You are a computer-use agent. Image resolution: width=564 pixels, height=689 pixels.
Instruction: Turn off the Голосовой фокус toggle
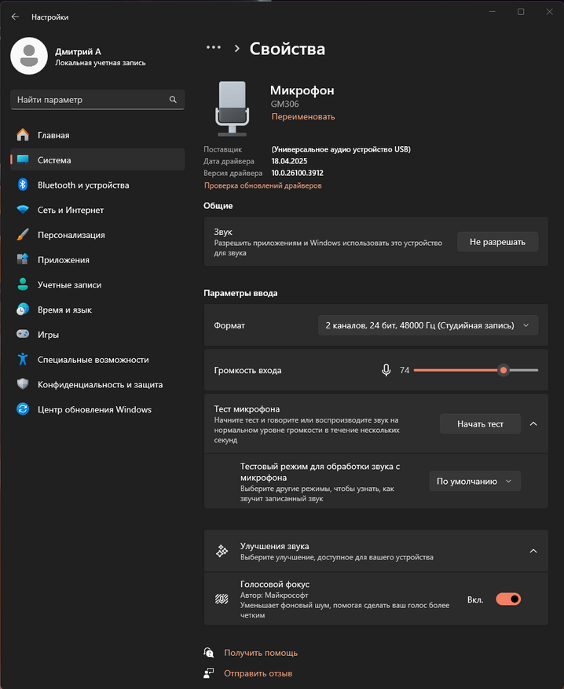pos(508,599)
